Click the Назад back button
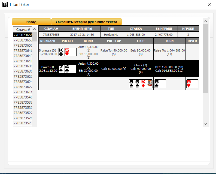The height and width of the screenshot is (174, 216). point(31,22)
